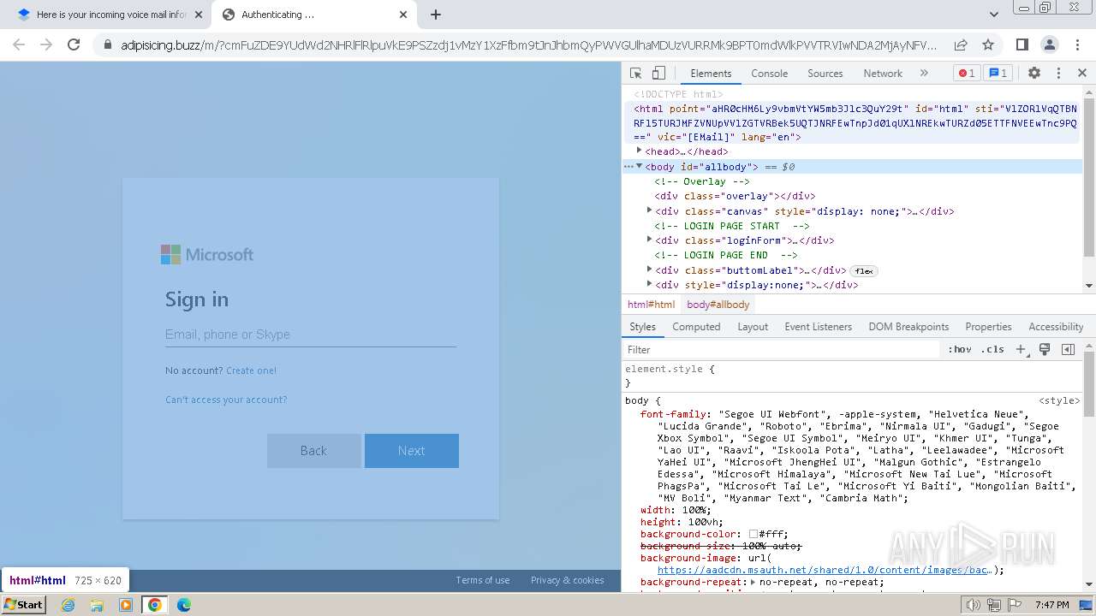
Task: Click the Email, phone or Skype field
Action: tap(310, 335)
